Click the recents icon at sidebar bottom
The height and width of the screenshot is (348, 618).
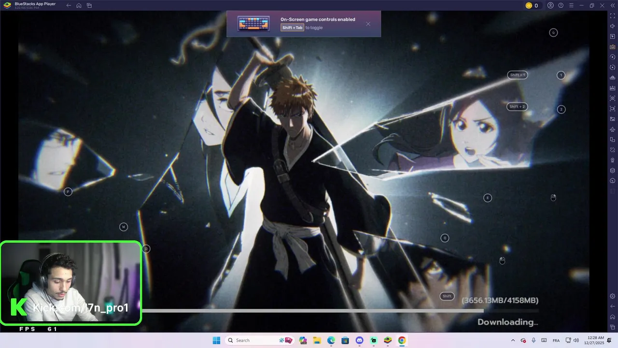point(613,327)
